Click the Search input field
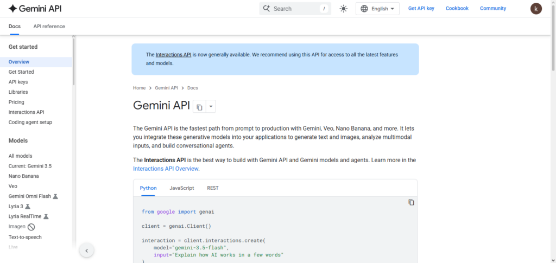This screenshot has height=263, width=556. (x=295, y=9)
